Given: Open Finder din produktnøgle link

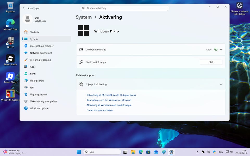Looking at the screenshot, I should [x=99, y=110].
